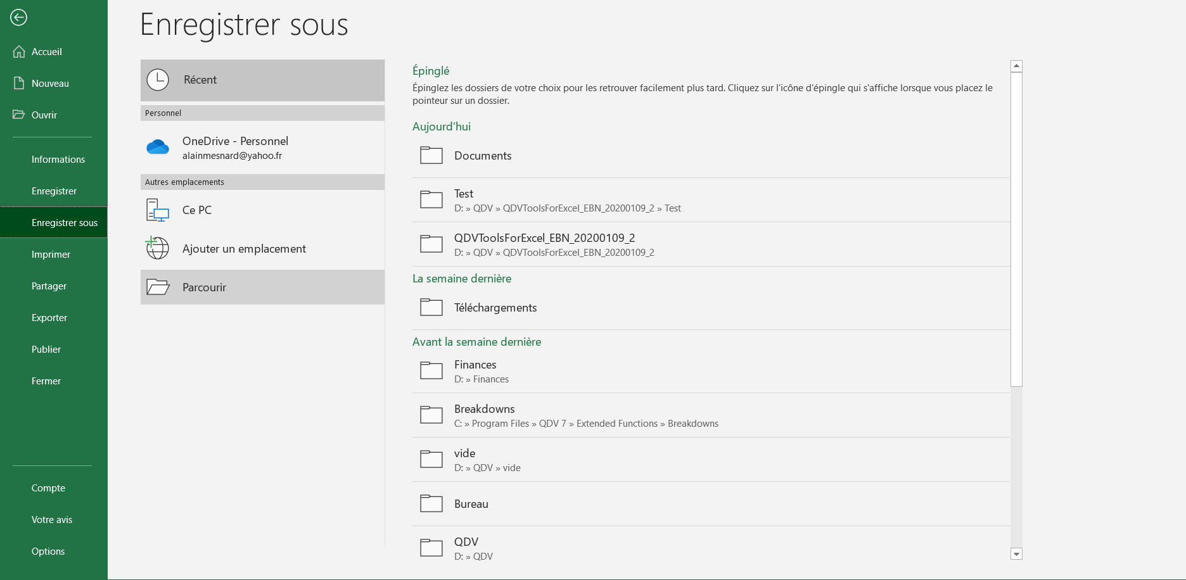The height and width of the screenshot is (580, 1186).
Task: Choose Exporter from the left menu
Action: 49,318
